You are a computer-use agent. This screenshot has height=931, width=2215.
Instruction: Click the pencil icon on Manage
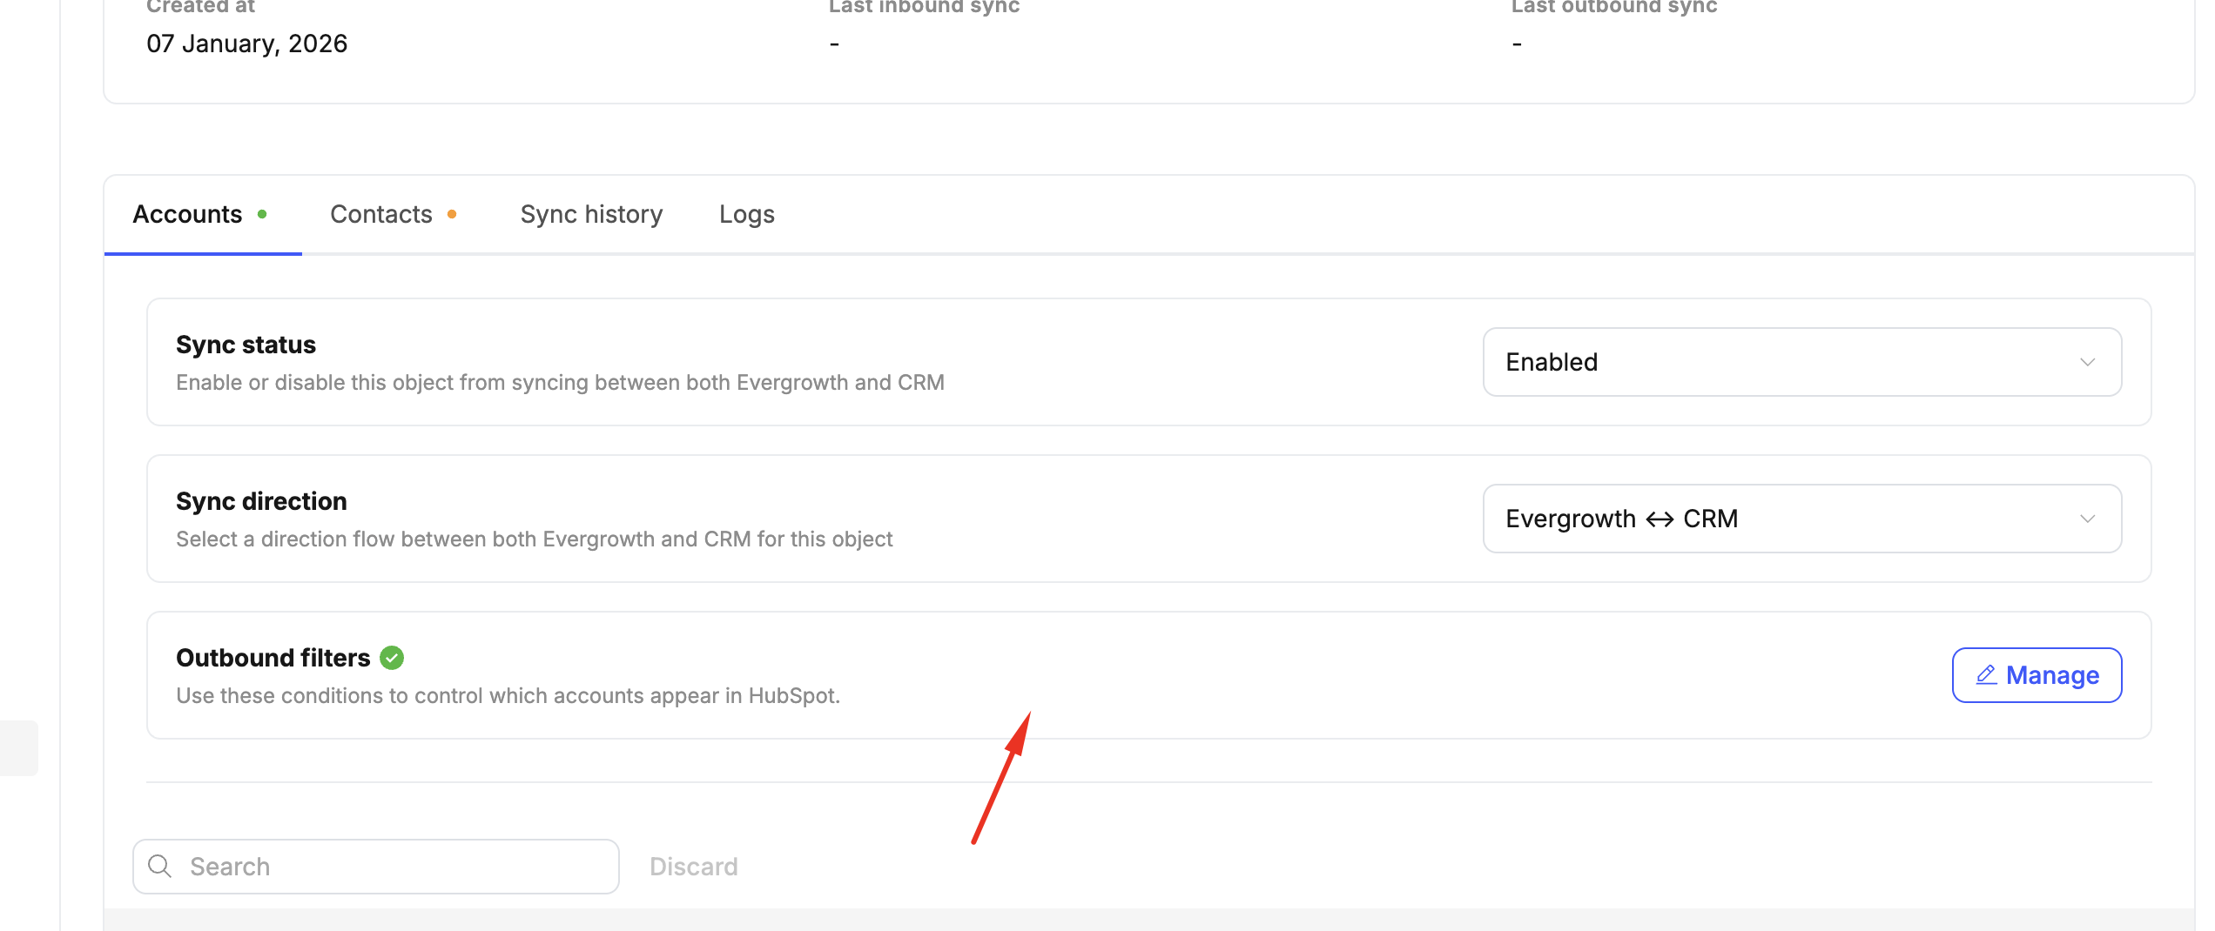pos(1986,675)
